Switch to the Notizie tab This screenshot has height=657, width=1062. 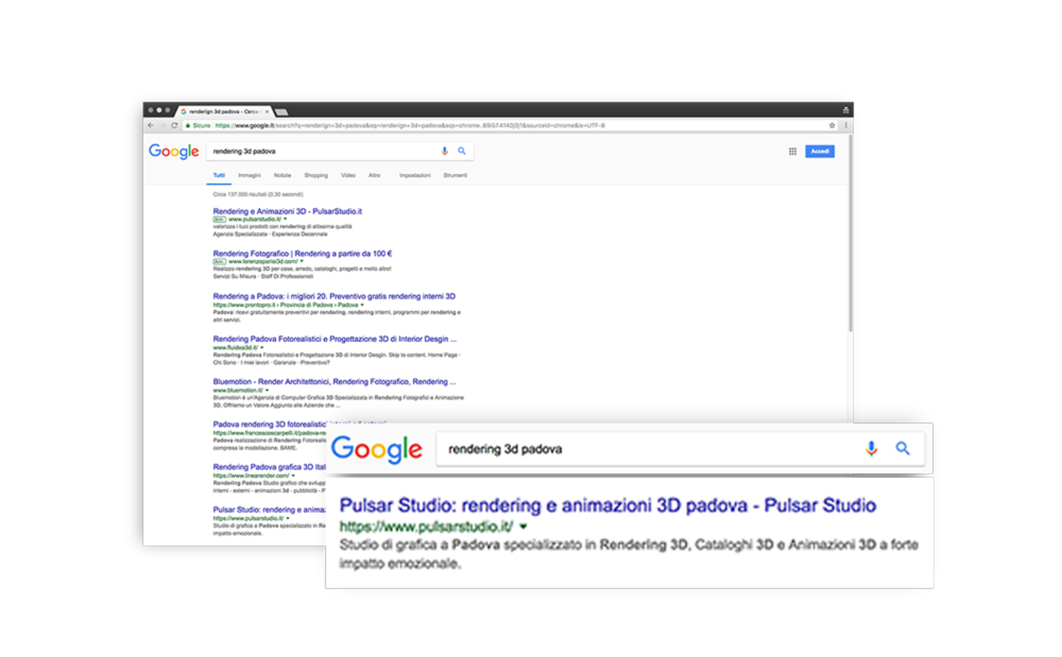283,175
